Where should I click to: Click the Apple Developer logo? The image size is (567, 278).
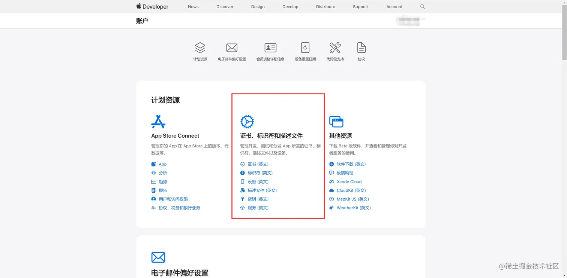point(152,6)
